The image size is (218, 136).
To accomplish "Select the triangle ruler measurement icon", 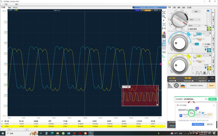I will click(164, 56).
